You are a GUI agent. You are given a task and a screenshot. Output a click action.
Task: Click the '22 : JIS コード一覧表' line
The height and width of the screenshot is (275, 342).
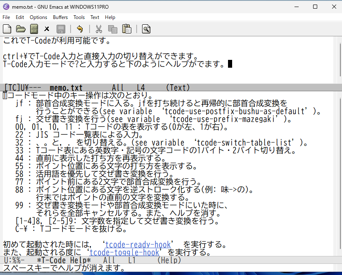[79, 135]
